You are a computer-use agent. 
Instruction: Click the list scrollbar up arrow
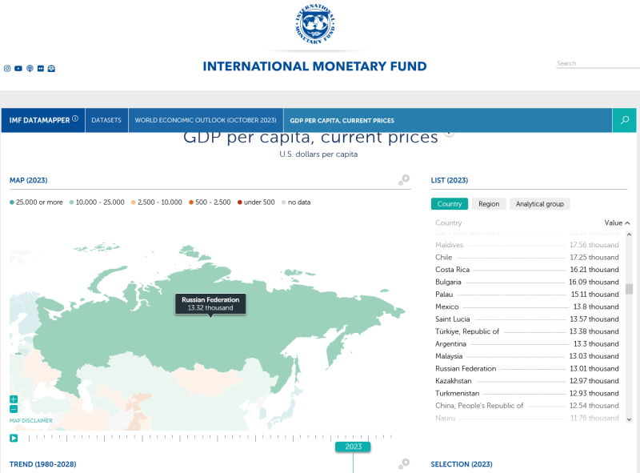pyautogui.click(x=629, y=234)
